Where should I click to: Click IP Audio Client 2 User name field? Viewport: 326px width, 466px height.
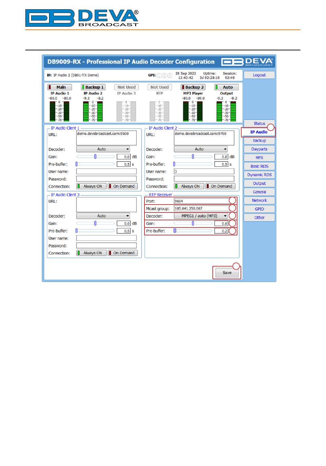[204, 172]
